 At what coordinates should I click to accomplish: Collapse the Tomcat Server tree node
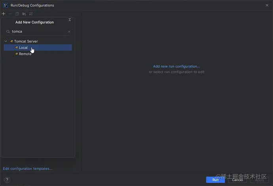[x=6, y=41]
